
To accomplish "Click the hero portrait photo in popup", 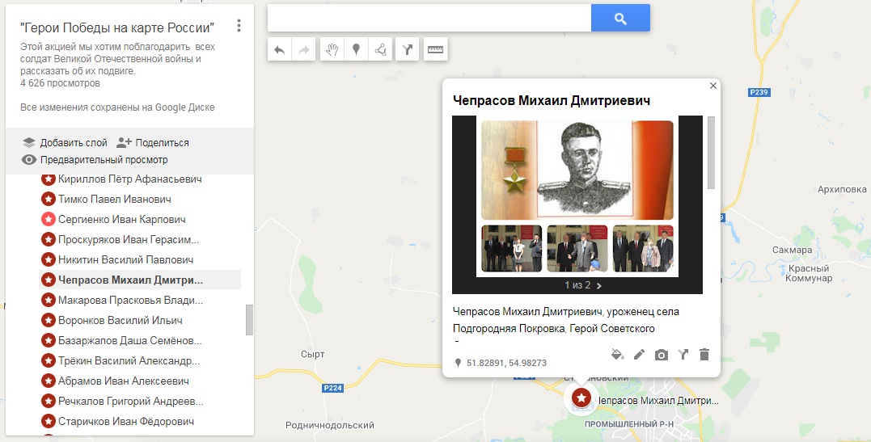I will coord(577,170).
